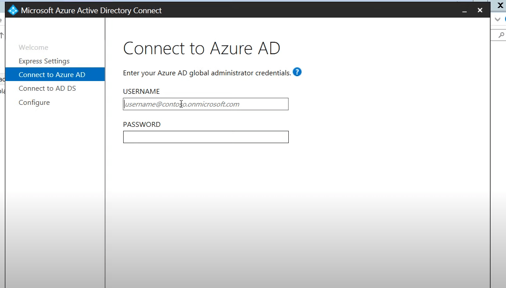Click the Azure AD Connect logo icon
Screen dimensions: 506x288
point(13,10)
